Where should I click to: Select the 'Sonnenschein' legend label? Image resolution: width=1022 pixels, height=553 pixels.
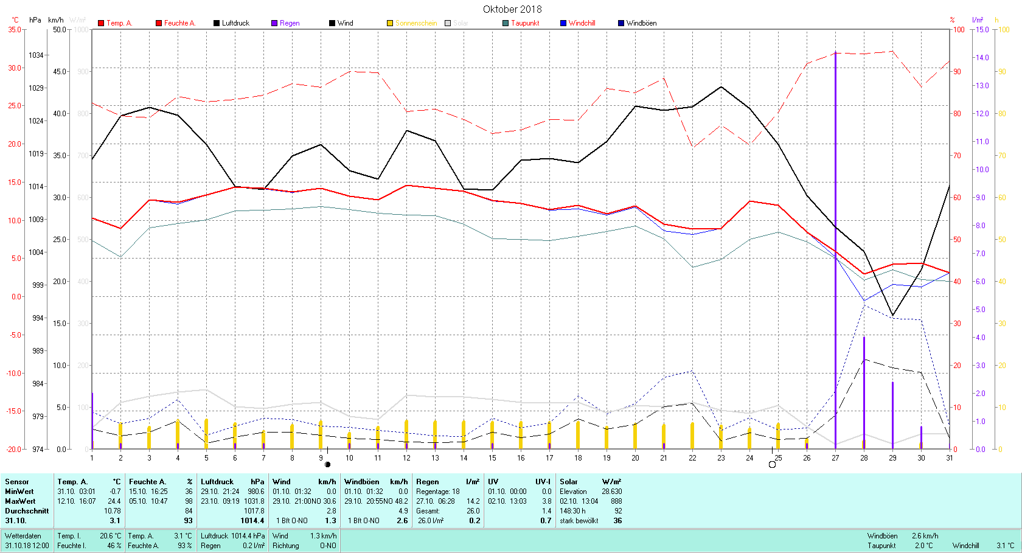pos(416,23)
